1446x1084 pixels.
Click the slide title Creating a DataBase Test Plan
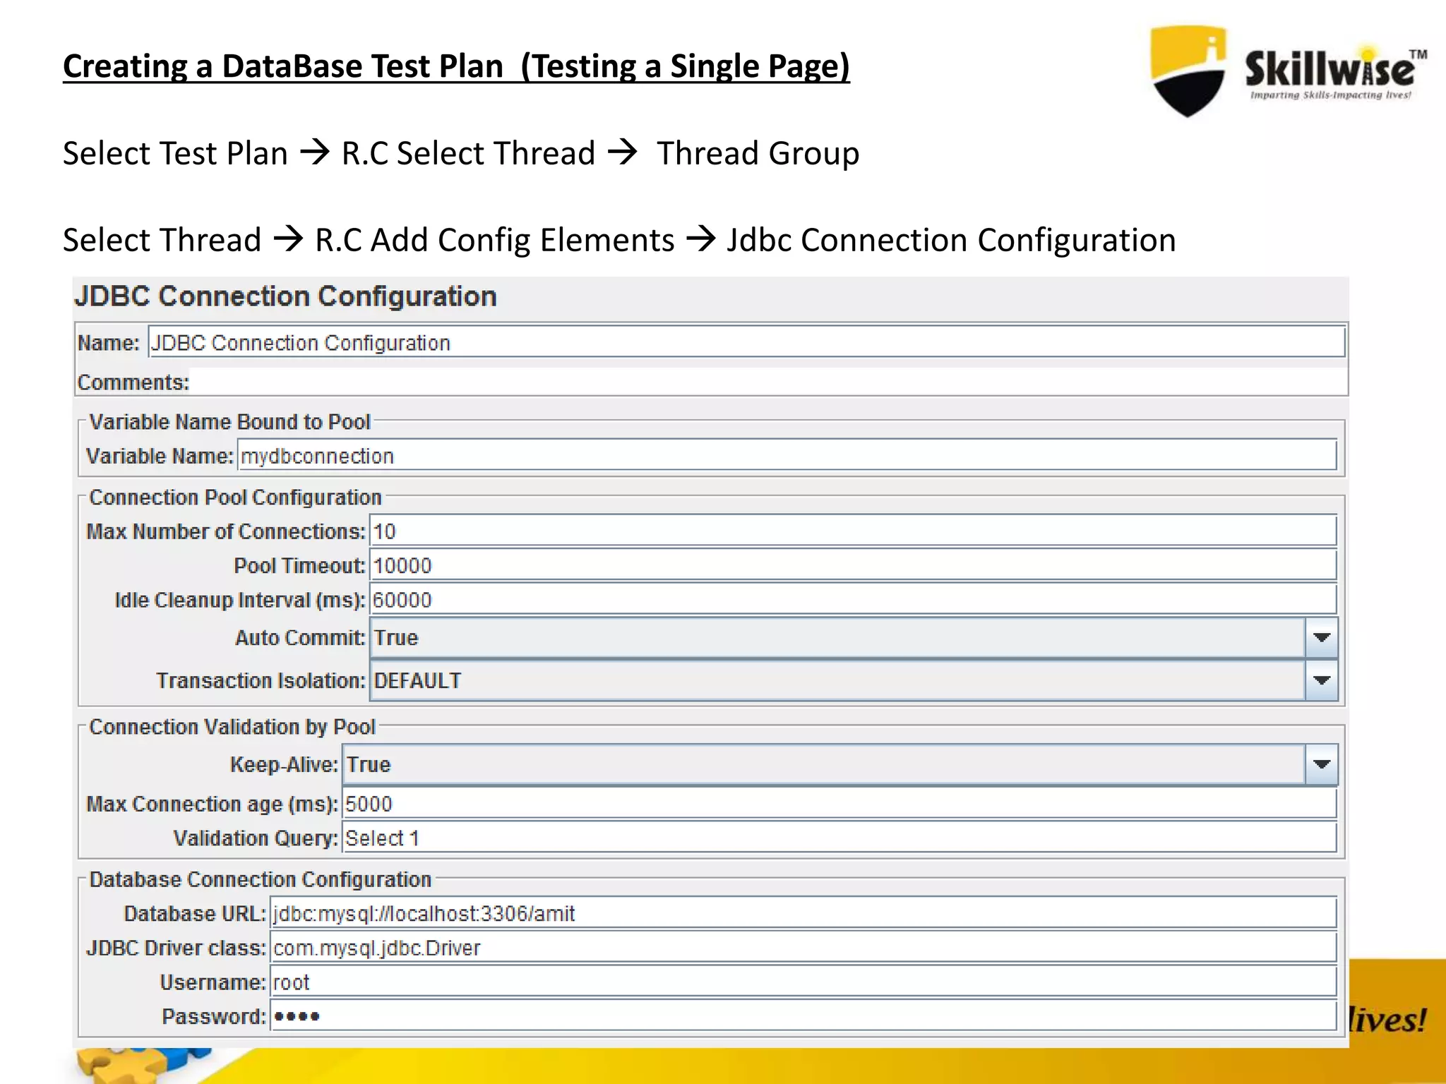click(456, 67)
